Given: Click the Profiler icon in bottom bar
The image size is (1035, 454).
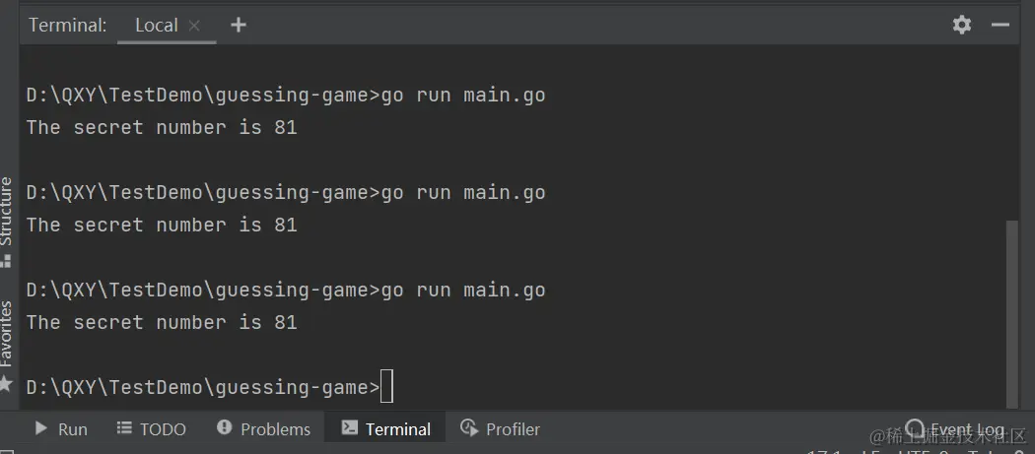Looking at the screenshot, I should point(469,427).
